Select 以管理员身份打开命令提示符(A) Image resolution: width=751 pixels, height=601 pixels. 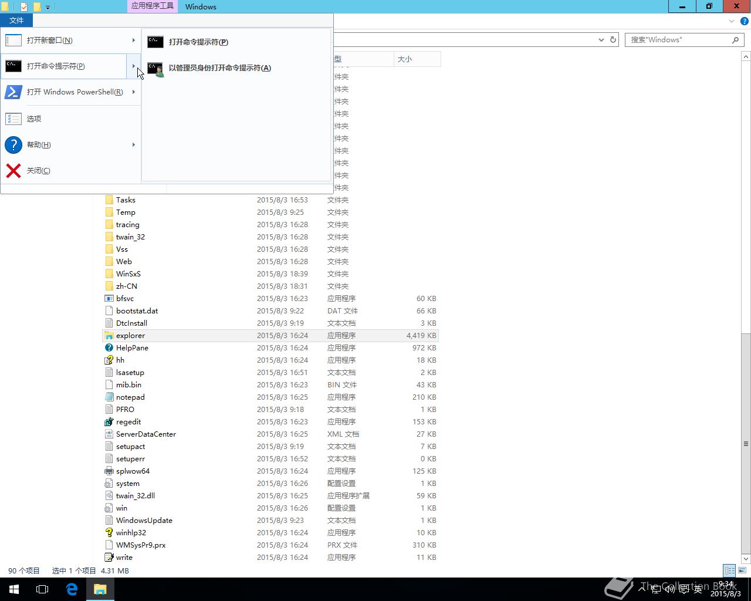coord(236,68)
